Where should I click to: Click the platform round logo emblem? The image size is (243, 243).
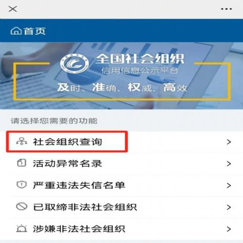point(74,63)
